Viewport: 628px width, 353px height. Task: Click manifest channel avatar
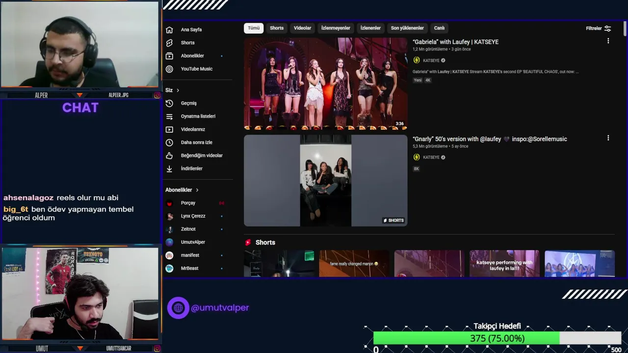(169, 255)
